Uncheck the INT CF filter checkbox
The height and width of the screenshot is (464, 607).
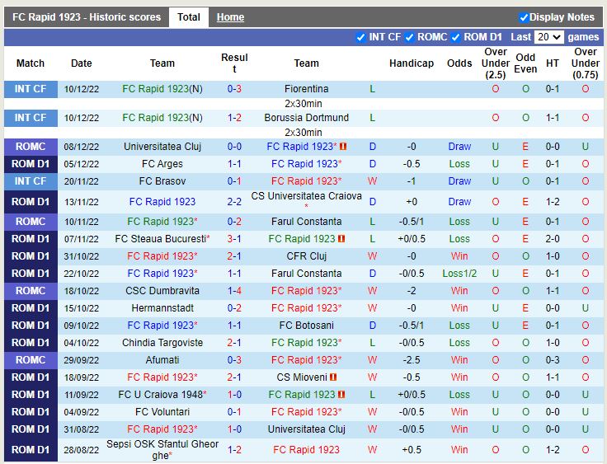[360, 37]
